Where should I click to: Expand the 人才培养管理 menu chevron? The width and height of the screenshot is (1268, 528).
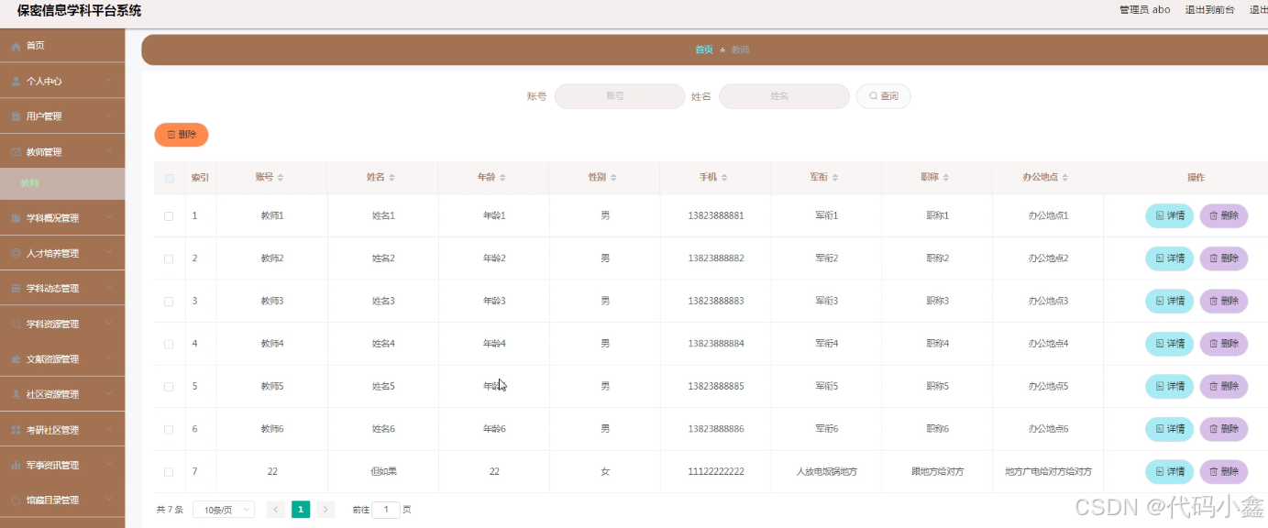[108, 253]
